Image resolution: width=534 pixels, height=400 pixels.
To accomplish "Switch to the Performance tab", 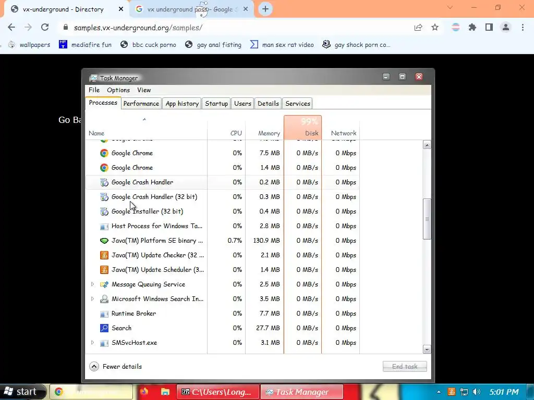I will (141, 104).
